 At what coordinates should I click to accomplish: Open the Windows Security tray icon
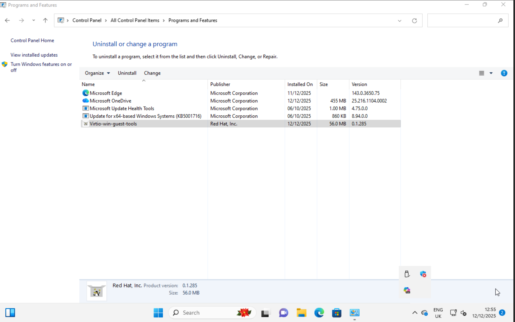pos(423,274)
